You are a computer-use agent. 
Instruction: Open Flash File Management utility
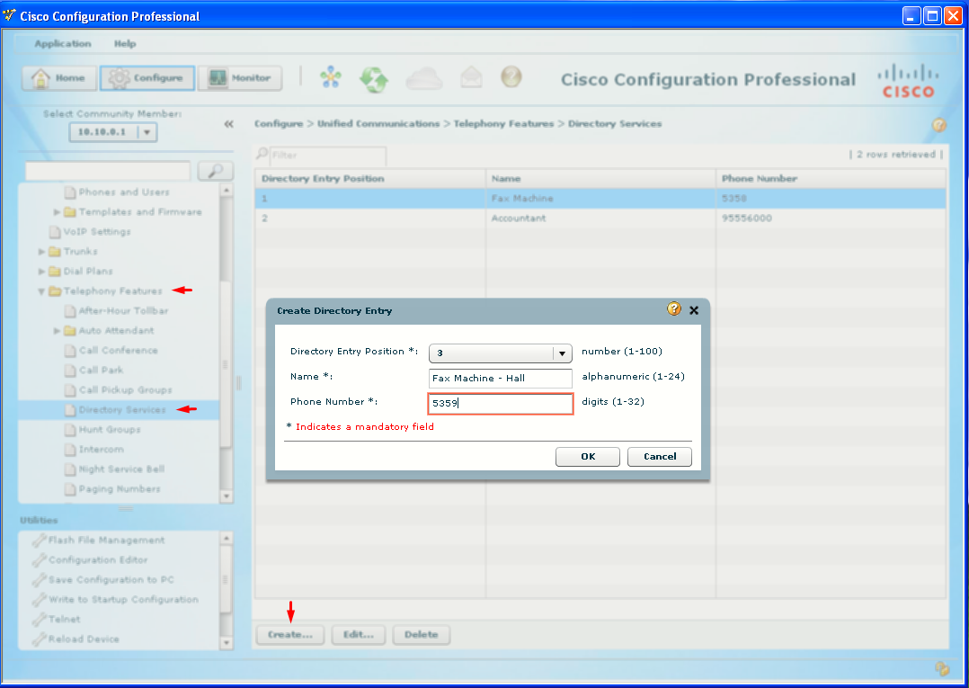[x=106, y=541]
